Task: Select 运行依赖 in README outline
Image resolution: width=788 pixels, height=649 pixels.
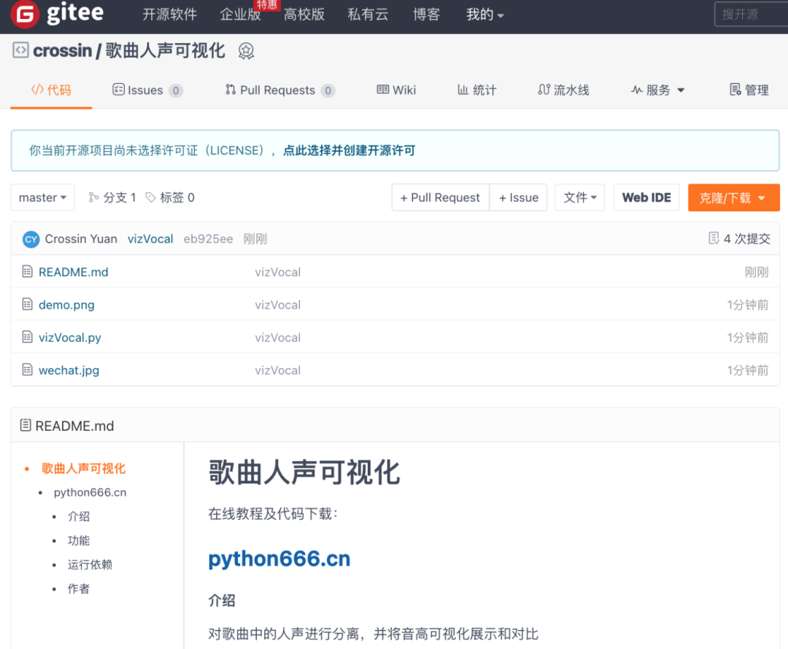Action: coord(90,564)
